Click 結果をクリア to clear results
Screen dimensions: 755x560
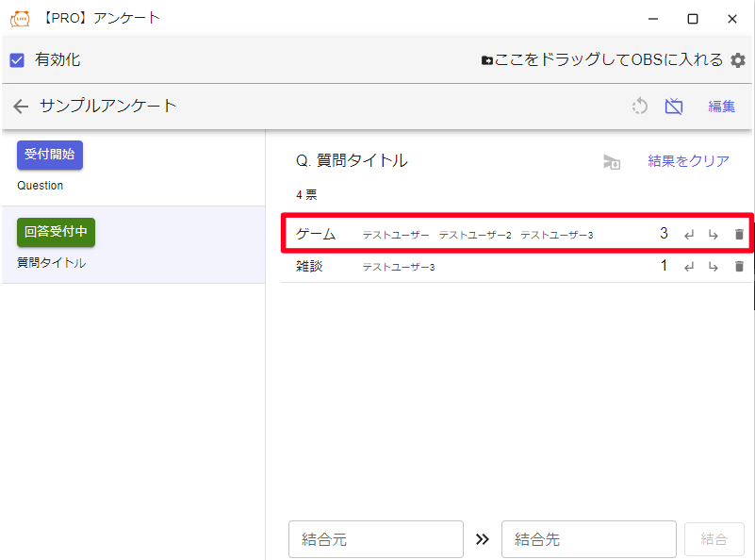coord(688,161)
